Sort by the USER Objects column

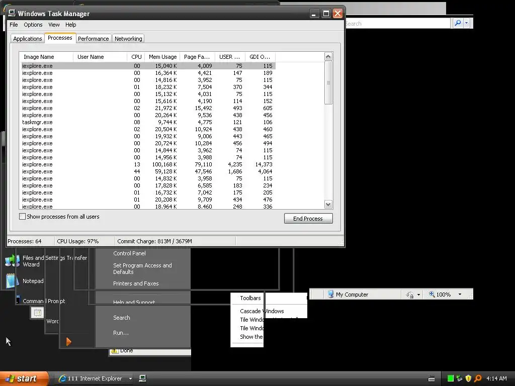(230, 57)
